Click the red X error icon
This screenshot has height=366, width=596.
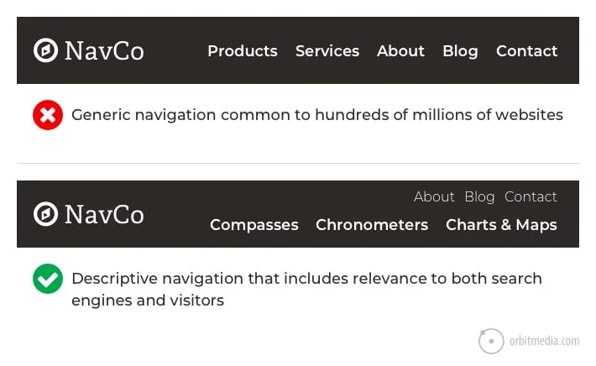point(48,115)
